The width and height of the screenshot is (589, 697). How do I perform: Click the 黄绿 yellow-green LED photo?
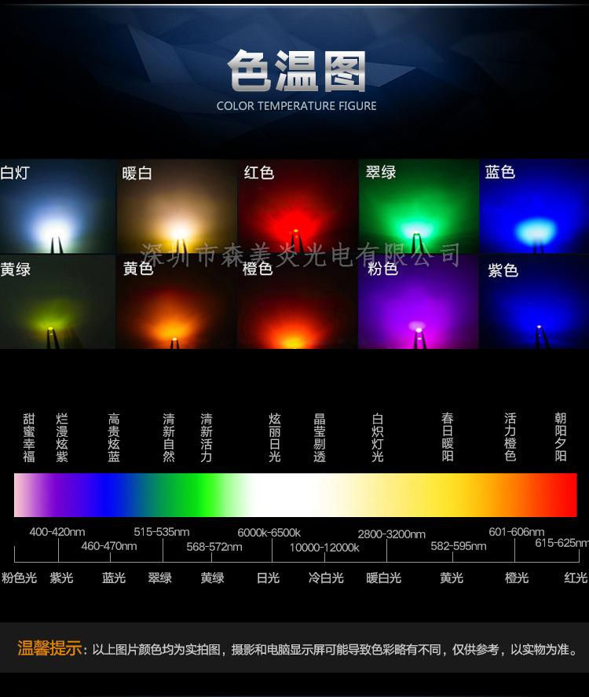tap(57, 303)
